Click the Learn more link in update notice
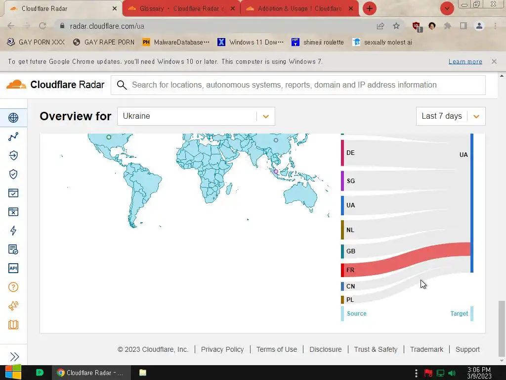 (465, 61)
